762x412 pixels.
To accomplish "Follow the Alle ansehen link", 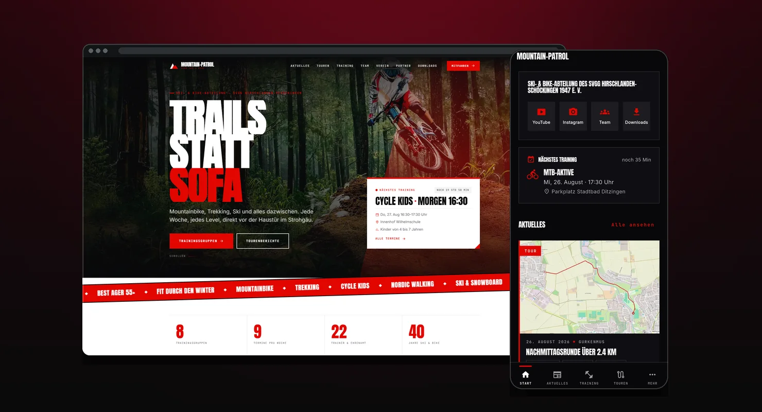I will coord(633,225).
